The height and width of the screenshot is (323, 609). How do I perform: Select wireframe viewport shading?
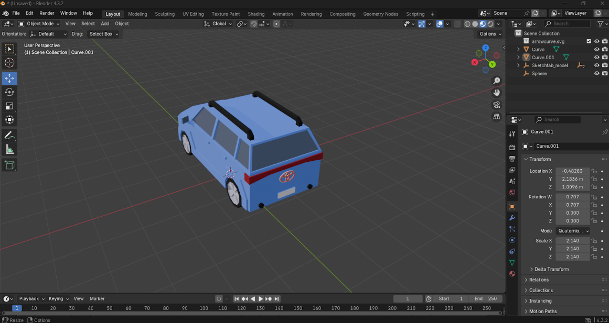tap(467, 24)
